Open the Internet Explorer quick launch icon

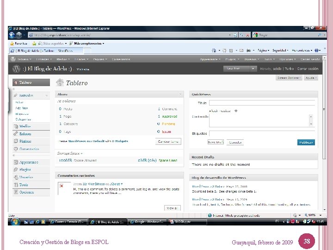[37, 222]
